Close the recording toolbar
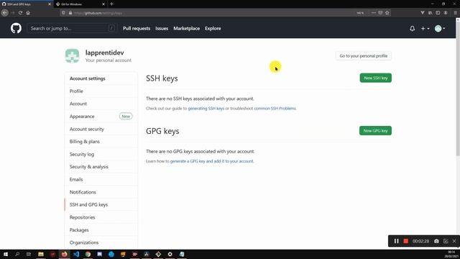 point(454,241)
